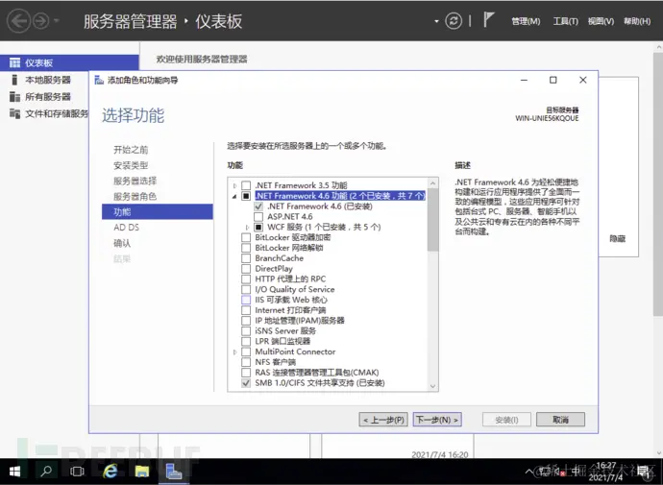Select 本地服务器 in the sidebar

48,80
